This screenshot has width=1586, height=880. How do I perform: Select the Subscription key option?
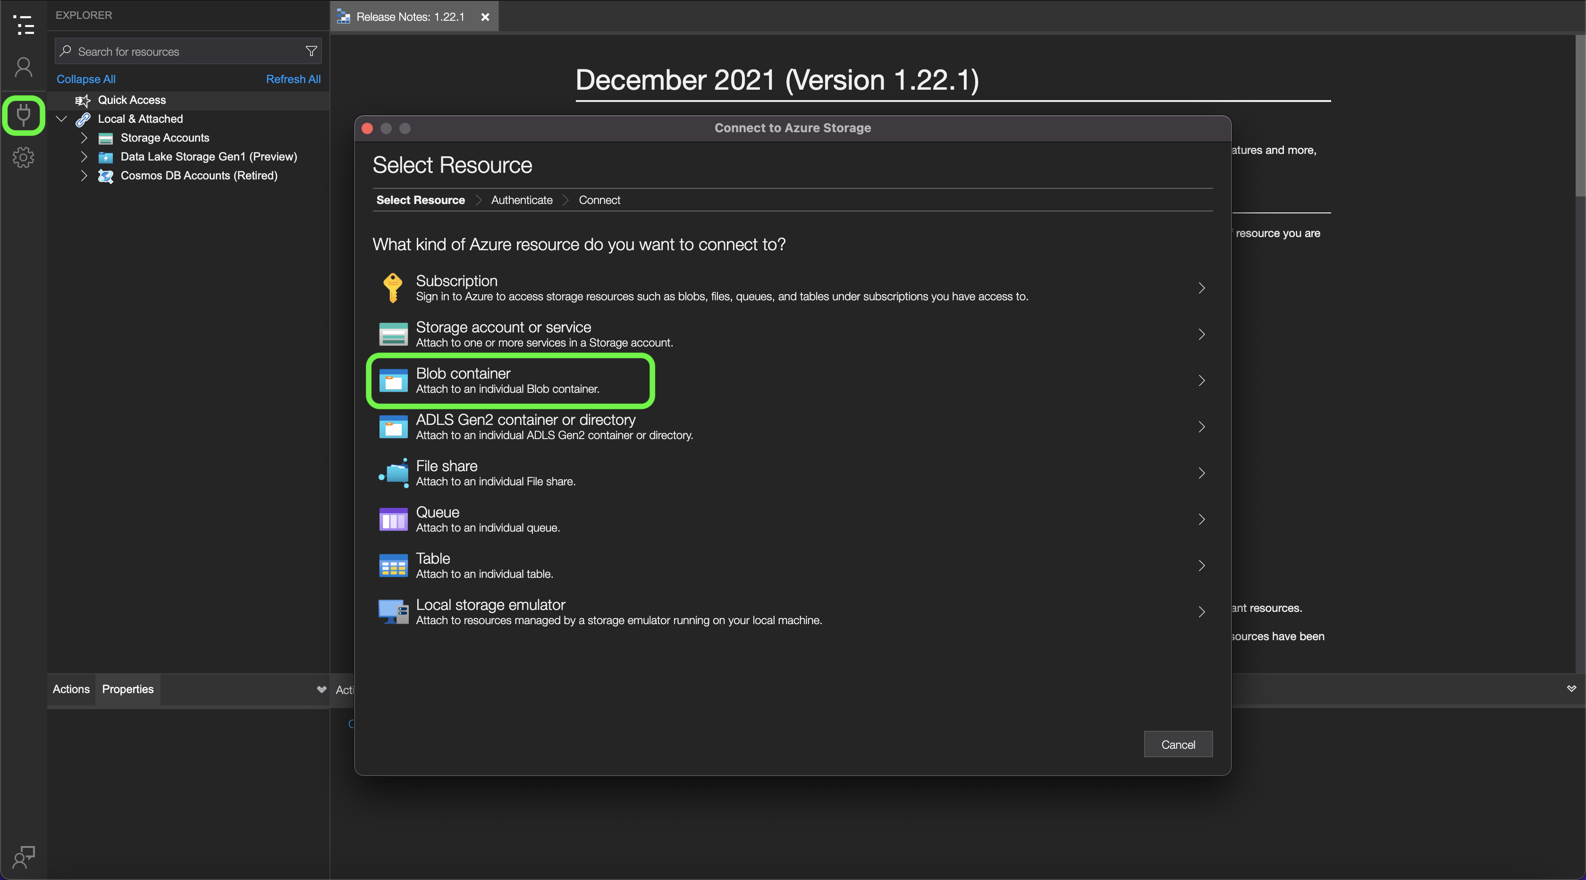[x=791, y=288]
